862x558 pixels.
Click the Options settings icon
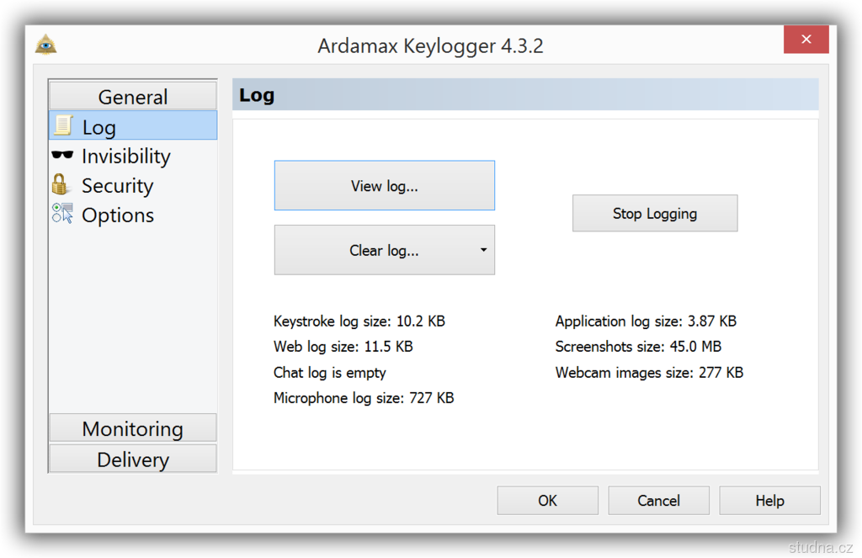click(62, 214)
